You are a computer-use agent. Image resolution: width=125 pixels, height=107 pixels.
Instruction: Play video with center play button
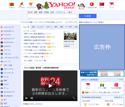coord(50,86)
